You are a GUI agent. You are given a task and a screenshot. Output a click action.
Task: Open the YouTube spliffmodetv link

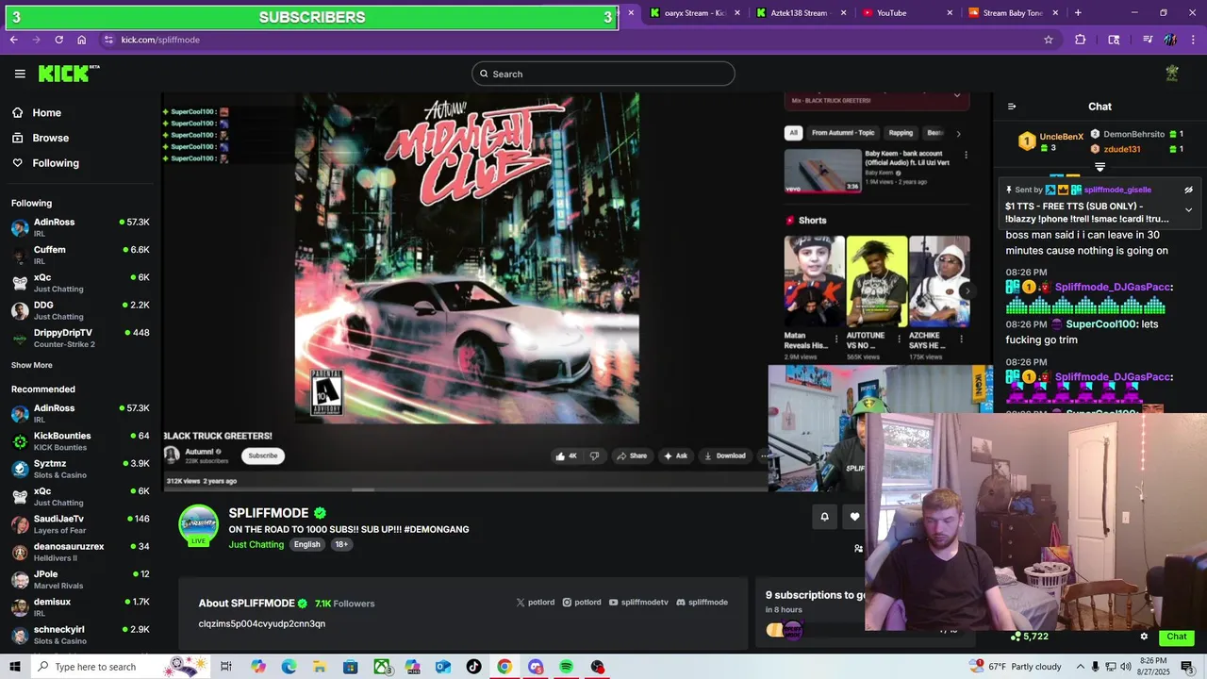638,603
